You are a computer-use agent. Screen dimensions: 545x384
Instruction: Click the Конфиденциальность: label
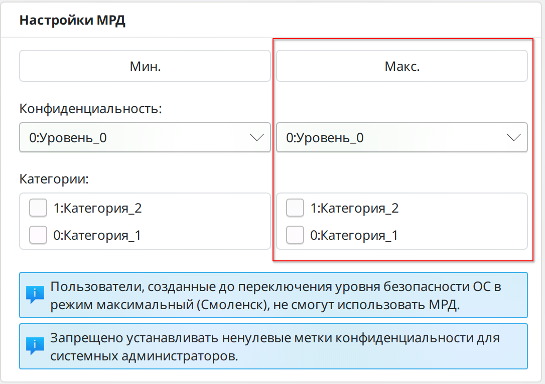(91, 109)
